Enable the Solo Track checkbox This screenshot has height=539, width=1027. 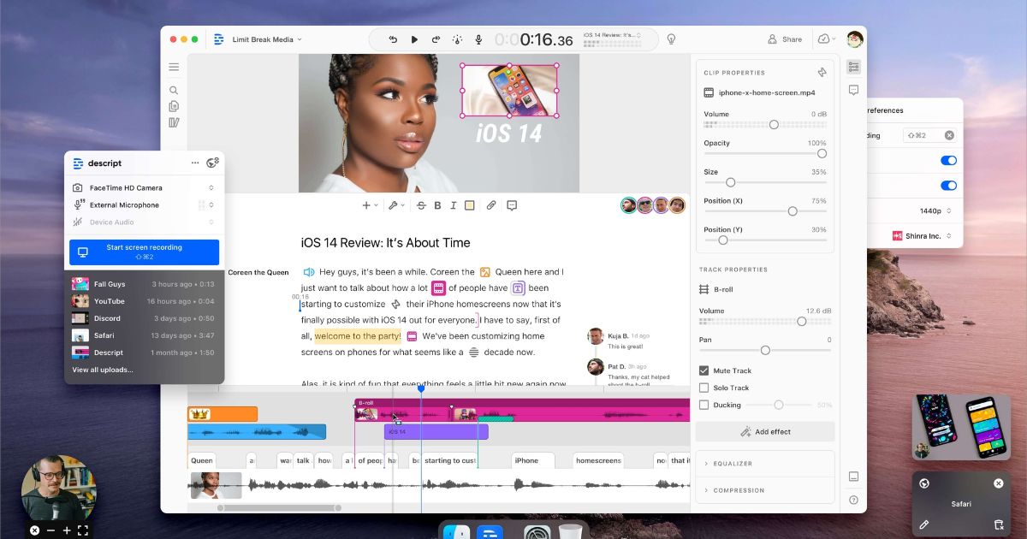pyautogui.click(x=703, y=388)
